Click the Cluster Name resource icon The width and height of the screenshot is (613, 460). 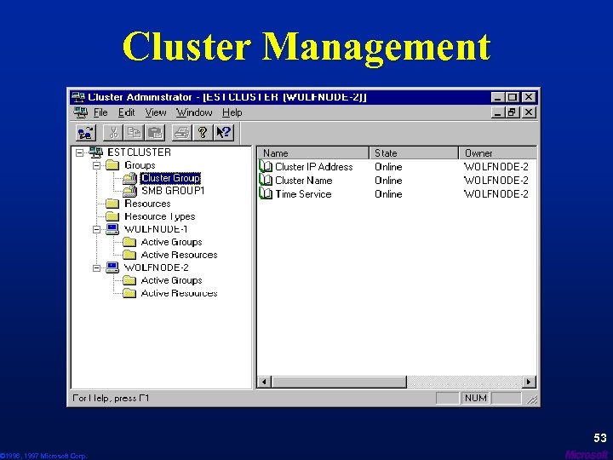(x=266, y=181)
